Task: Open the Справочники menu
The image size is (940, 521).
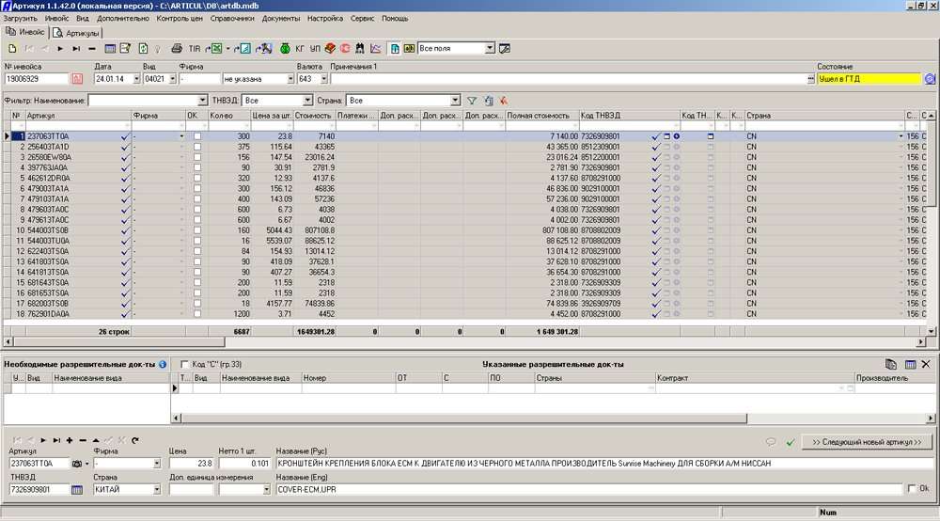Action: (x=232, y=19)
